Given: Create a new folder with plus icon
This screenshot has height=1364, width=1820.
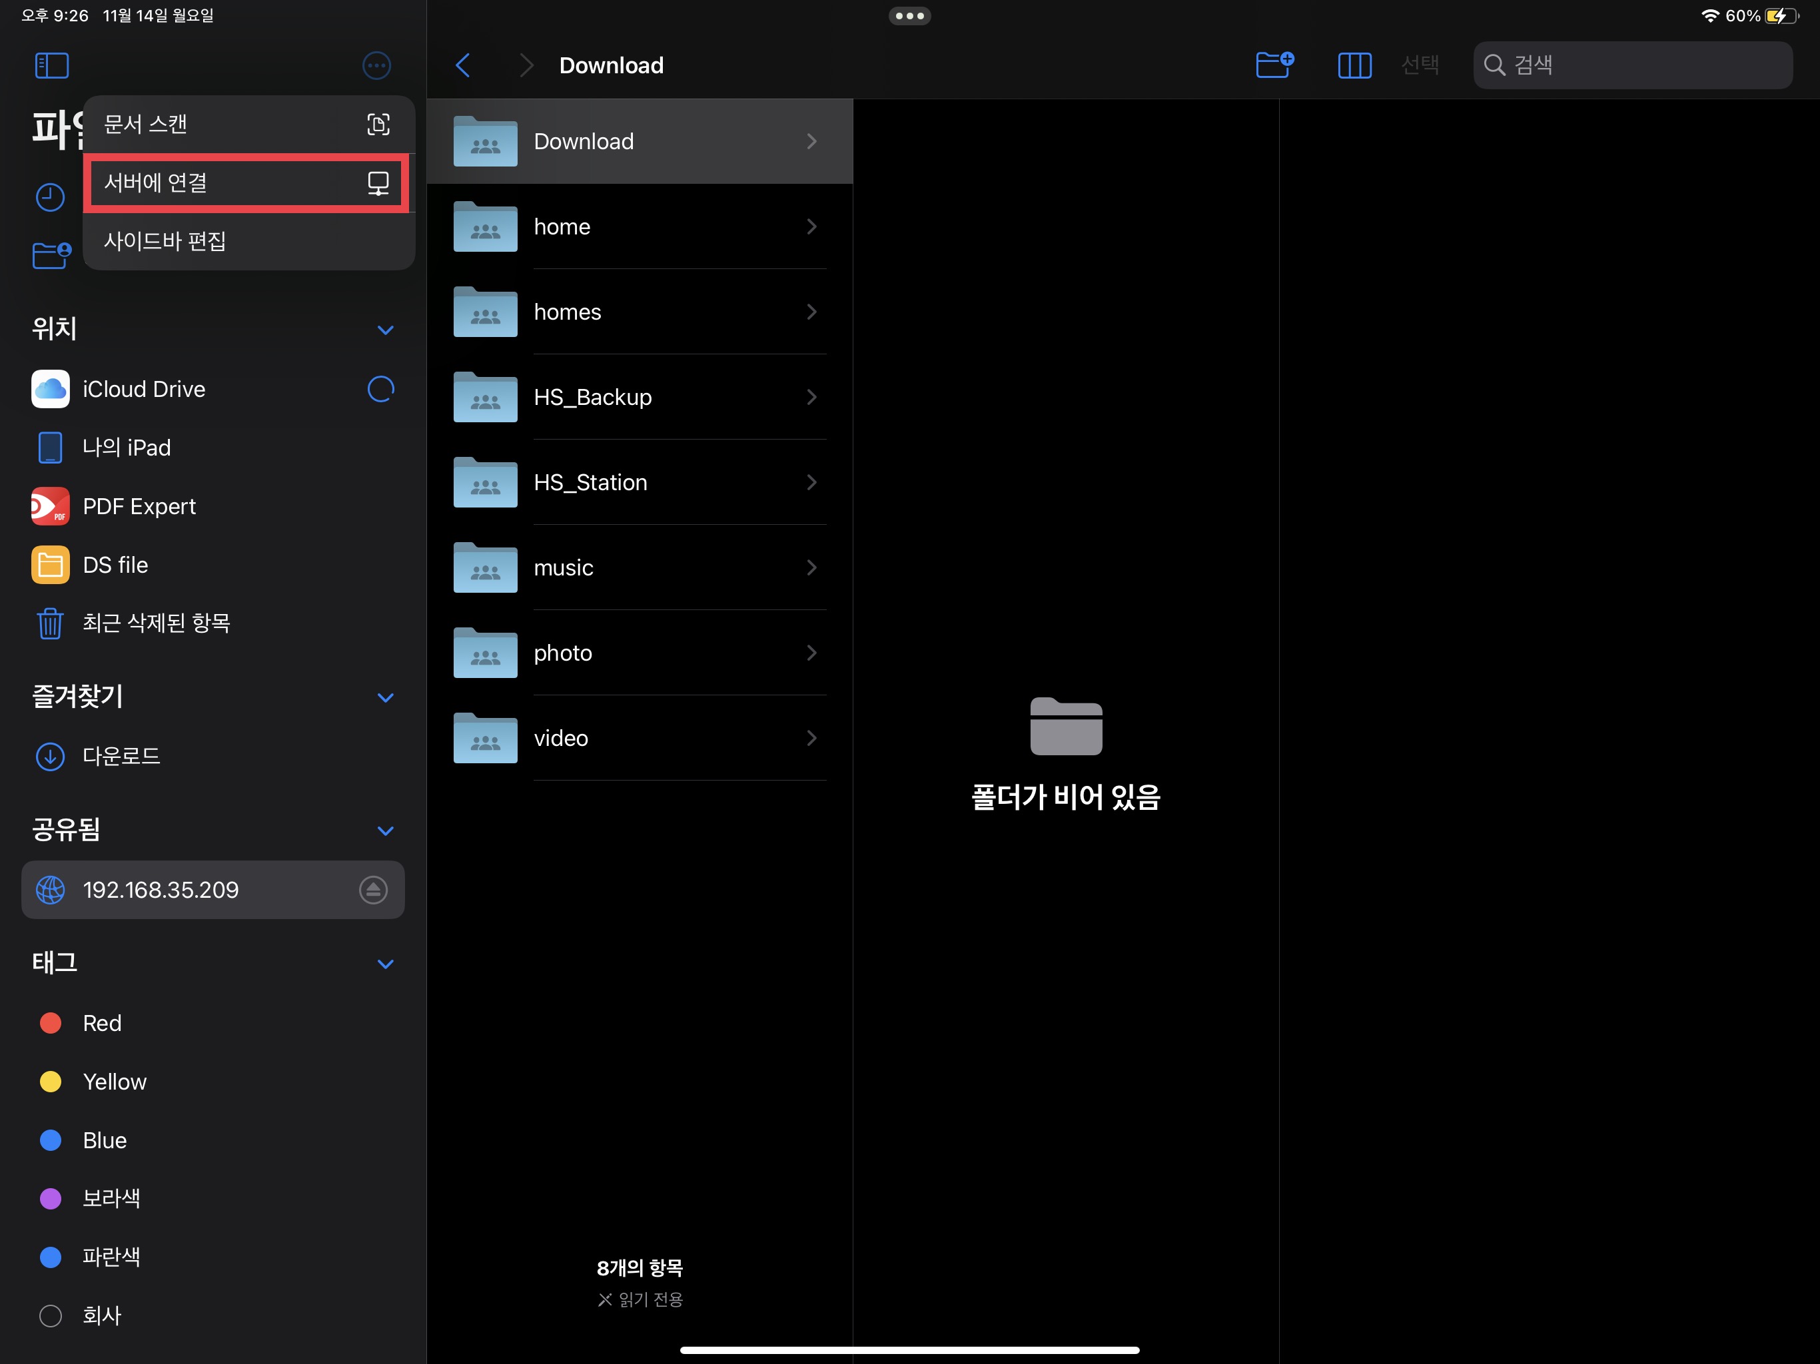Looking at the screenshot, I should pos(1274,64).
